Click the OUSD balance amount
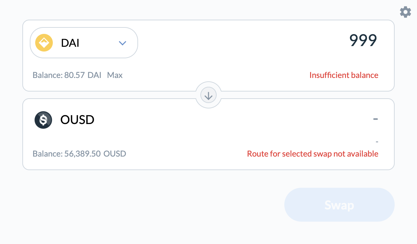 (79, 154)
